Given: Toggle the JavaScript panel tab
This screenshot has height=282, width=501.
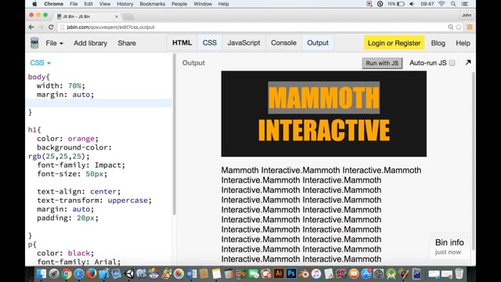Looking at the screenshot, I should coord(243,43).
